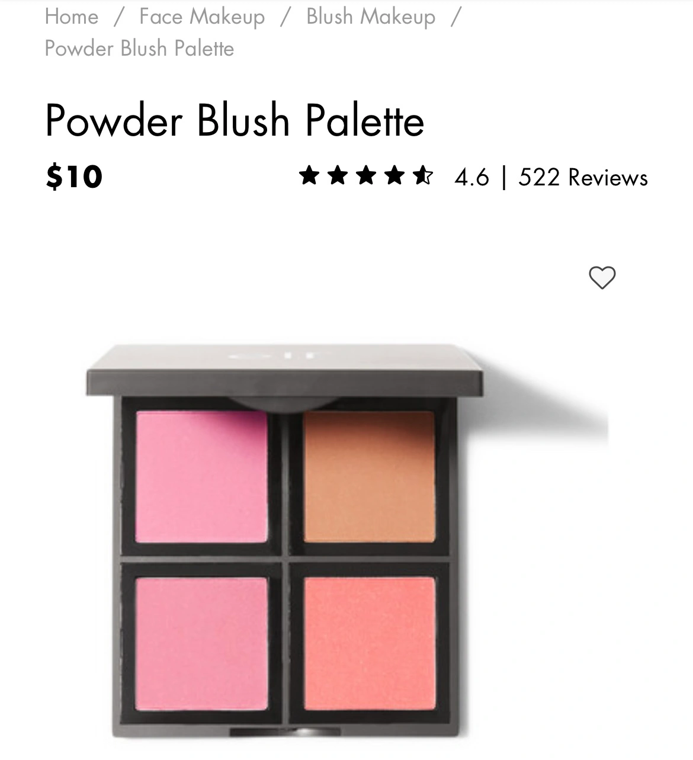Click the 4.6 rating score

(x=472, y=177)
